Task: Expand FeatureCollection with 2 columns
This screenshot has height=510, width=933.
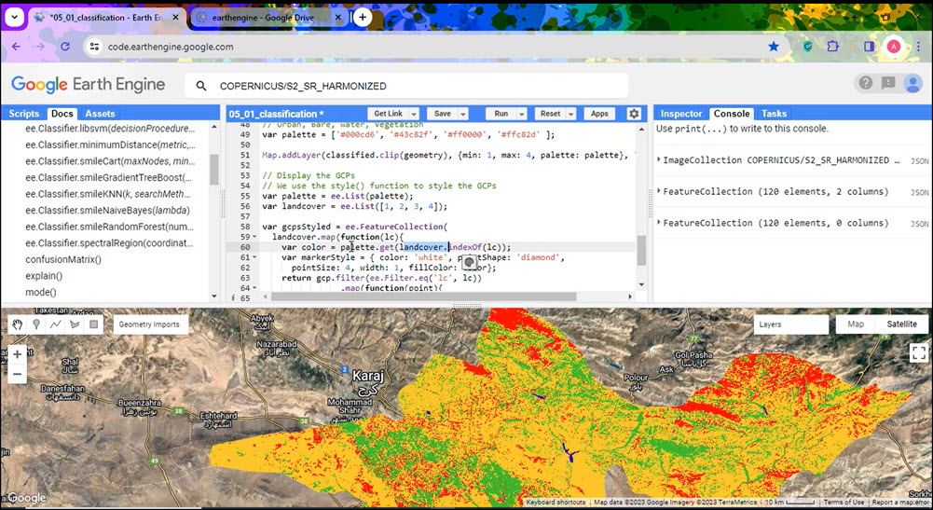Action: tap(659, 191)
